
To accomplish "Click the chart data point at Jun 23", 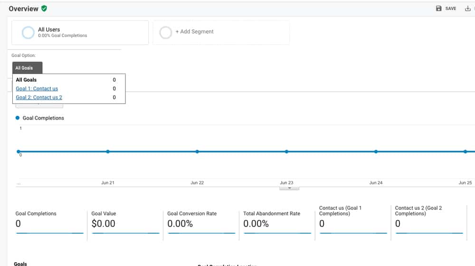I will [286, 152].
